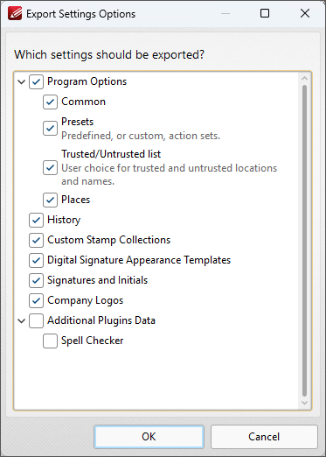Click OK to confirm export settings

[149, 437]
